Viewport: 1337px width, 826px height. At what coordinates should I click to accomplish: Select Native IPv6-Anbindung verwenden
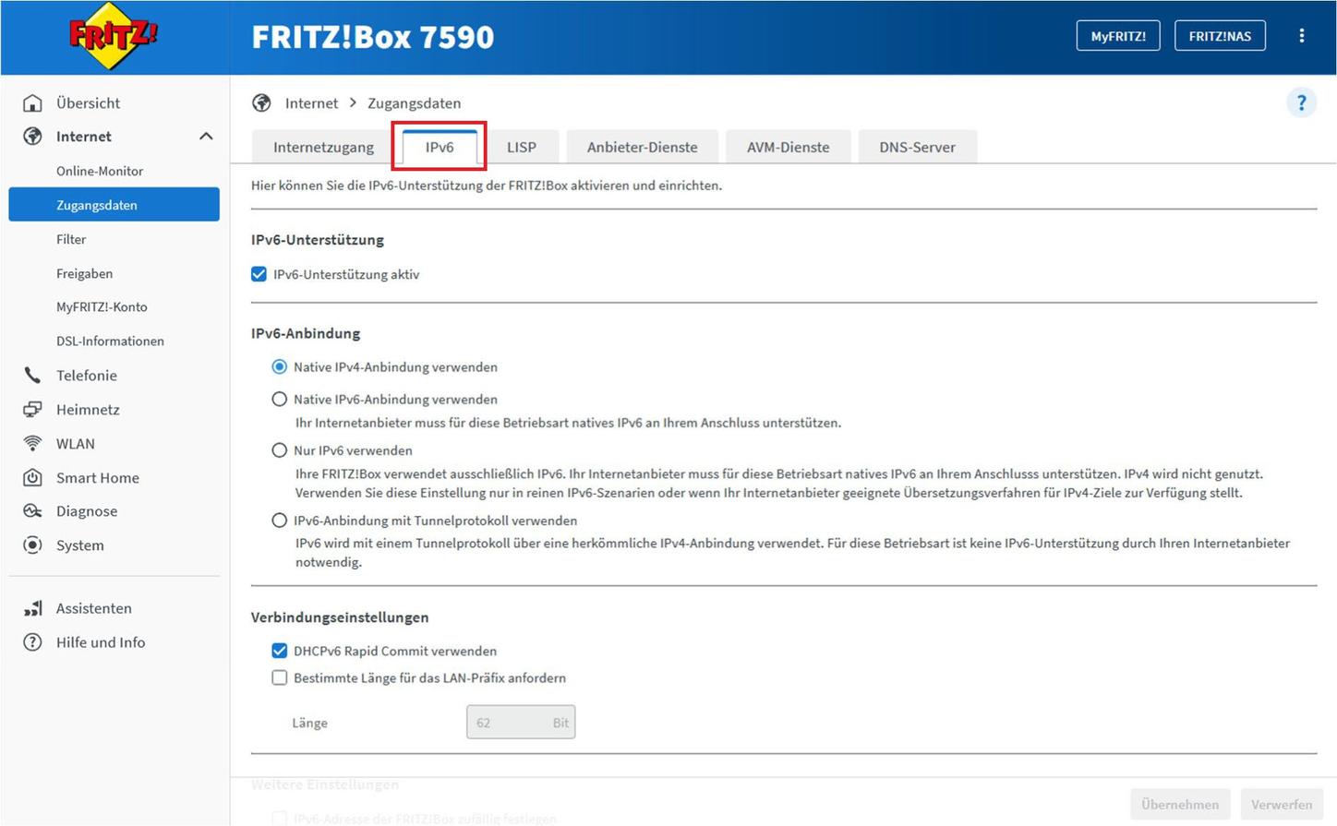[x=279, y=399]
